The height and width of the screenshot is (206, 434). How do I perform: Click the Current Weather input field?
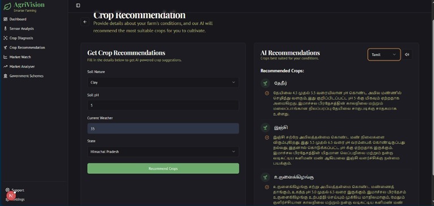click(163, 128)
